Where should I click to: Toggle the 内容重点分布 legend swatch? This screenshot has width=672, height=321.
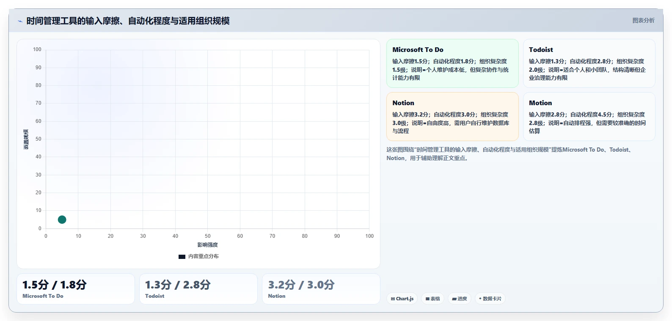pos(182,256)
